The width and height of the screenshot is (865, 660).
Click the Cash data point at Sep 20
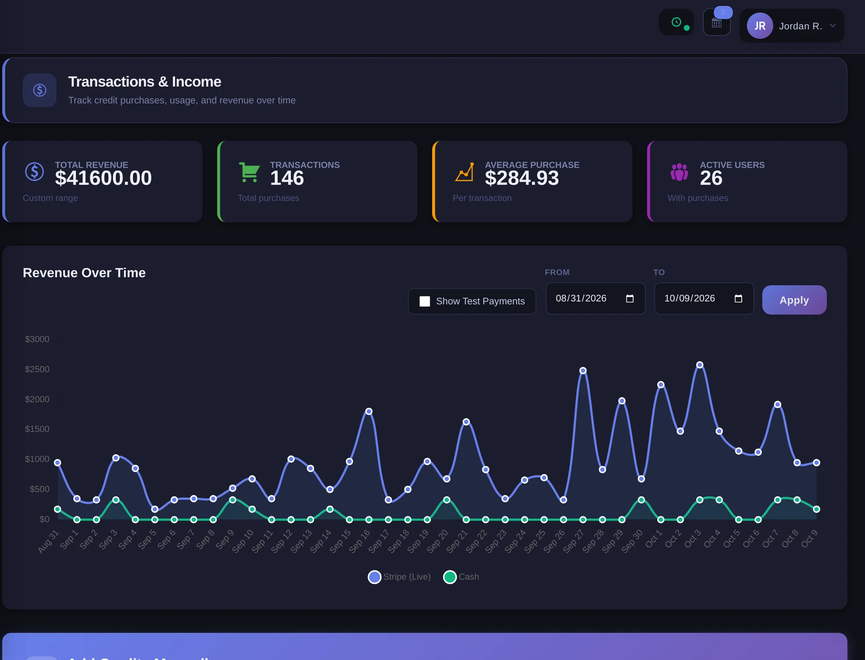(447, 500)
